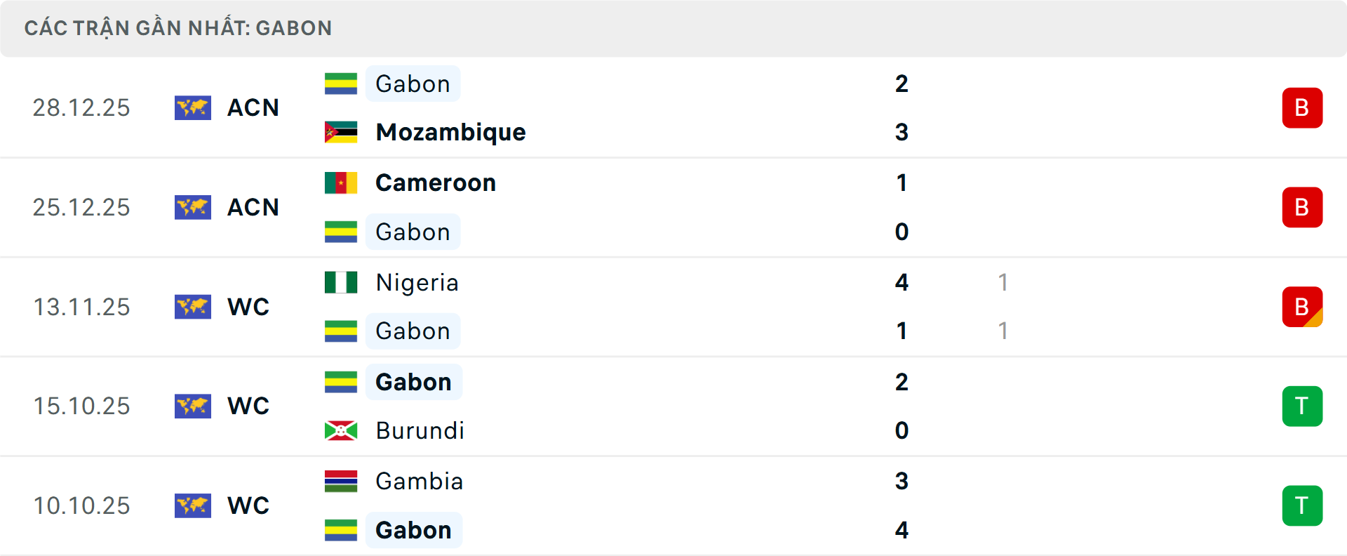The height and width of the screenshot is (556, 1347).
Task: Open the CÁC TRẬN GẦN NHẤT: GABON header
Action: [x=178, y=28]
